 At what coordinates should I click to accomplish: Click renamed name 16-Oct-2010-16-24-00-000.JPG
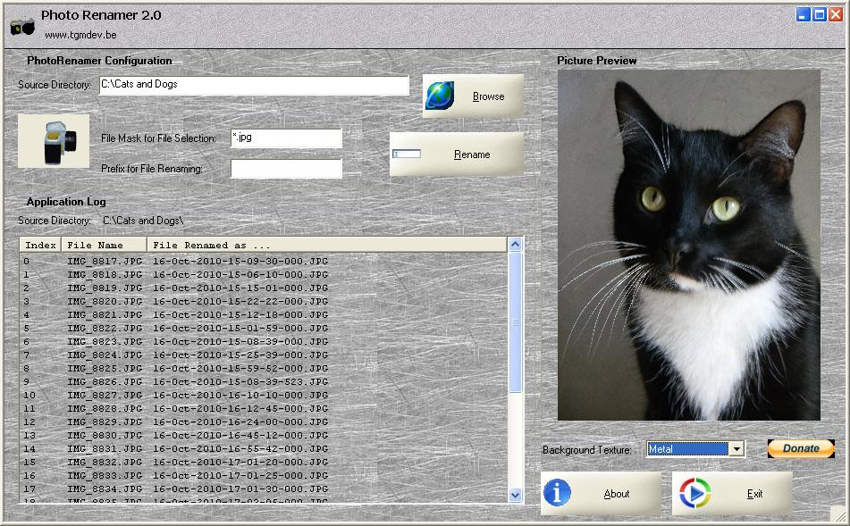[x=240, y=422]
